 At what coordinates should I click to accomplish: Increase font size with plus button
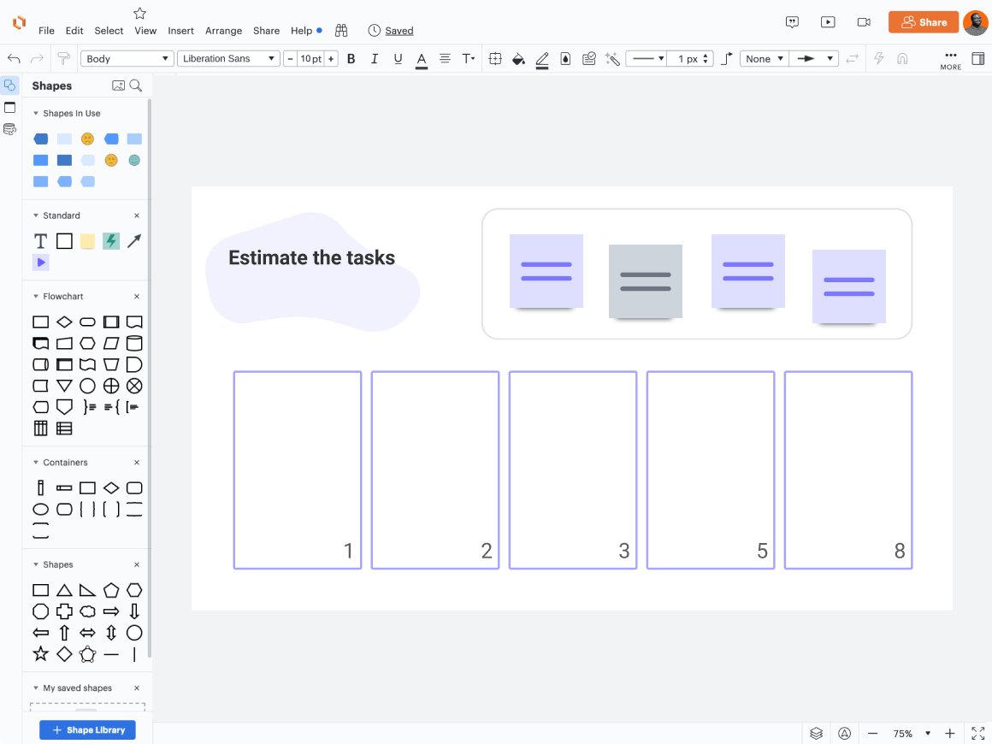(331, 59)
